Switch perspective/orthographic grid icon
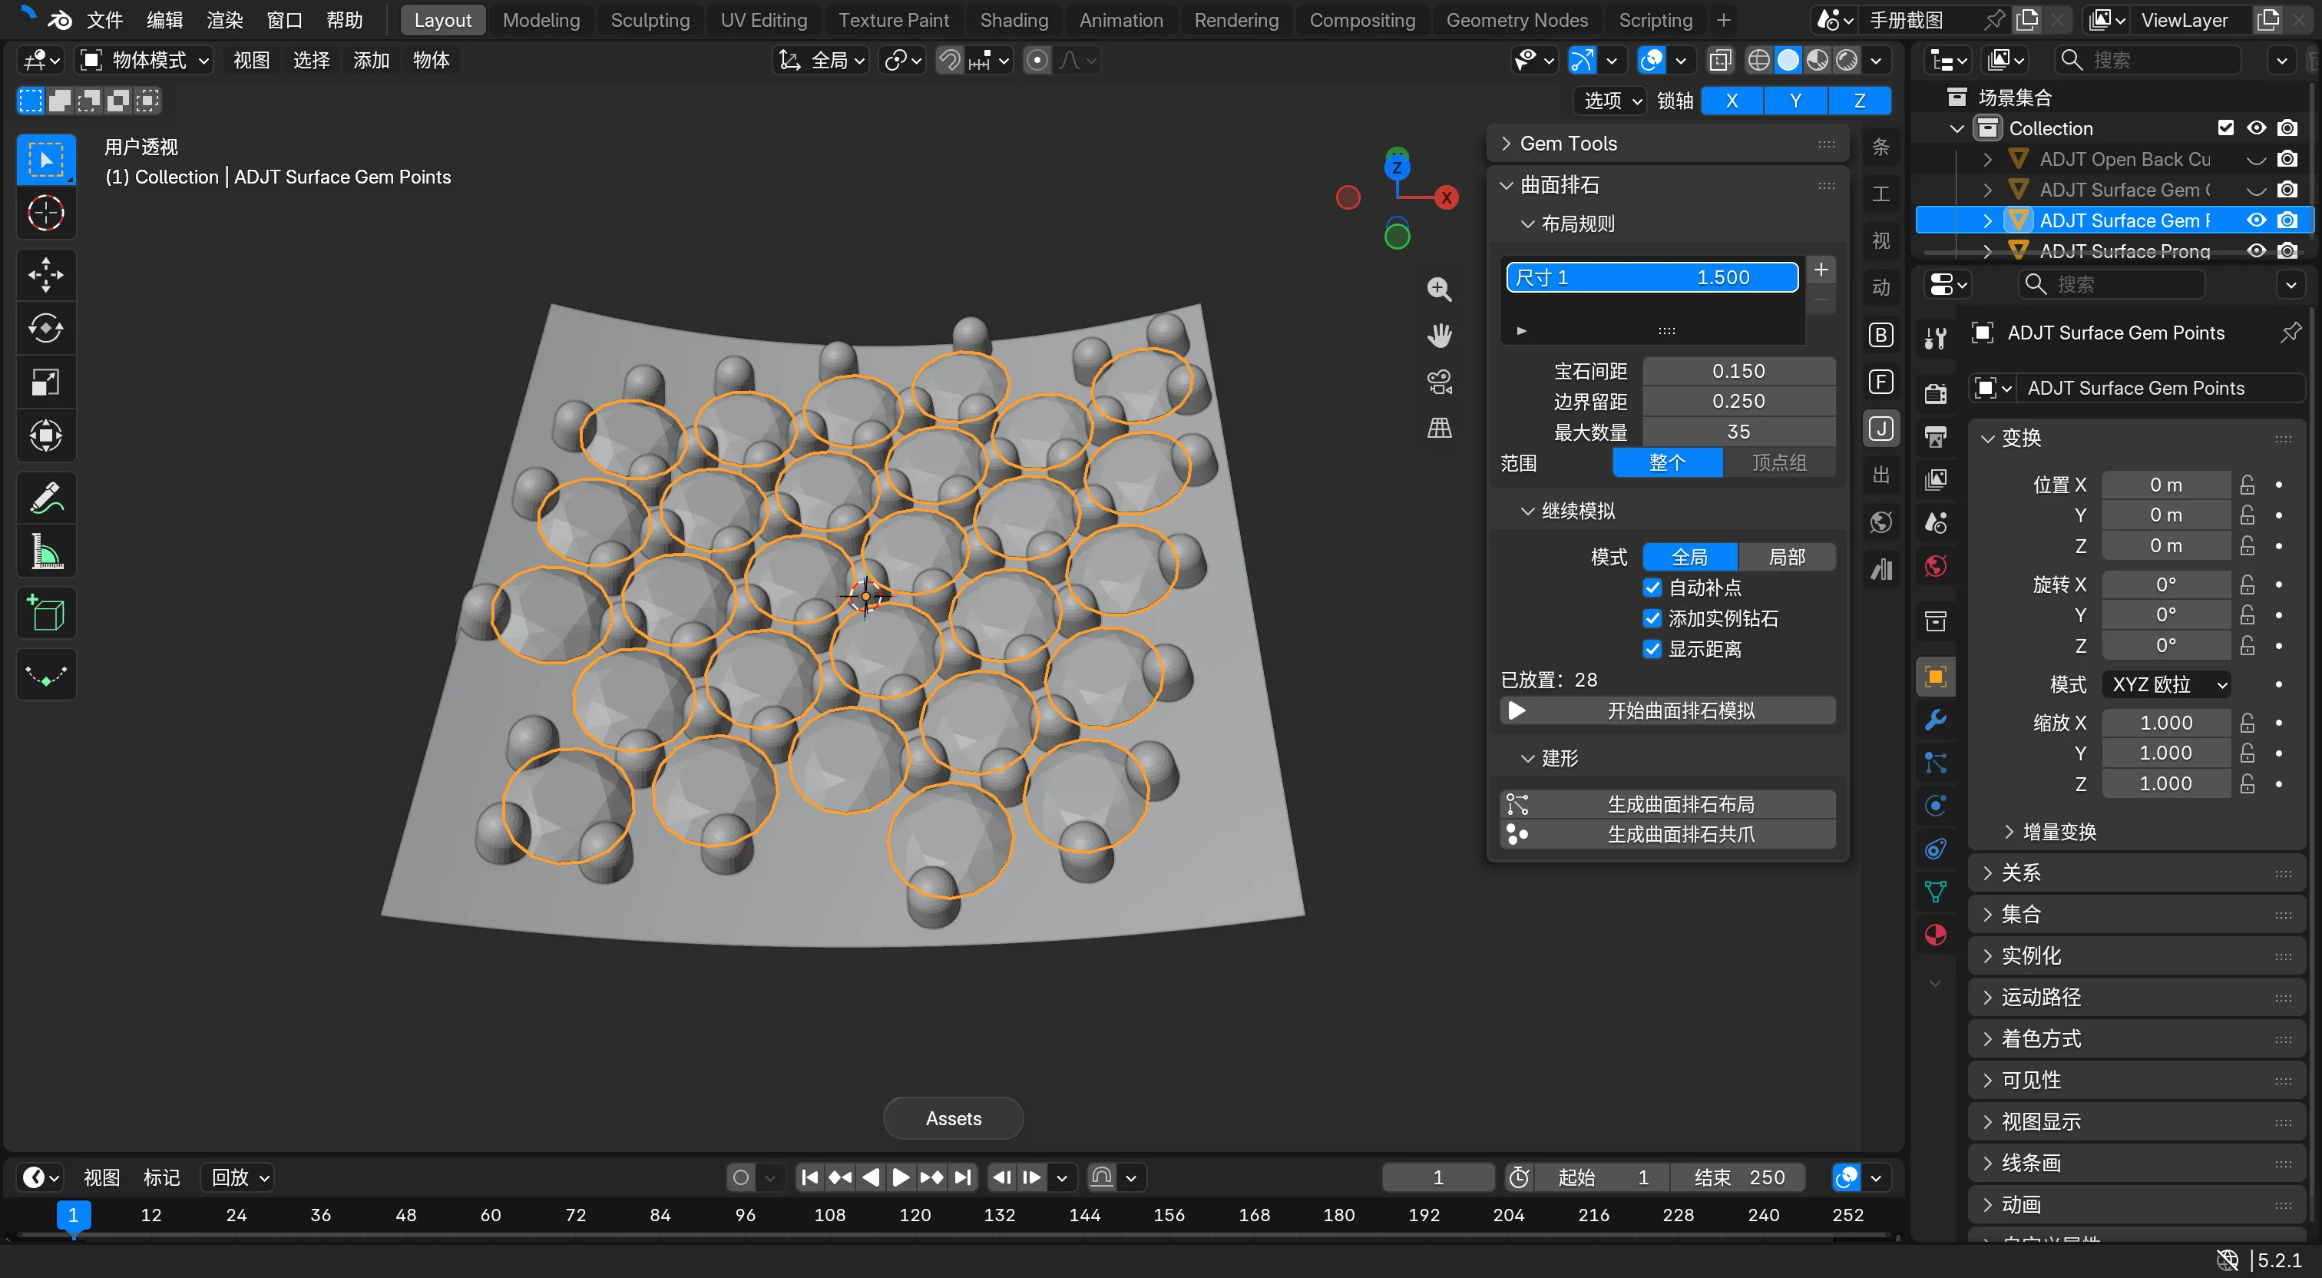 pos(1440,429)
